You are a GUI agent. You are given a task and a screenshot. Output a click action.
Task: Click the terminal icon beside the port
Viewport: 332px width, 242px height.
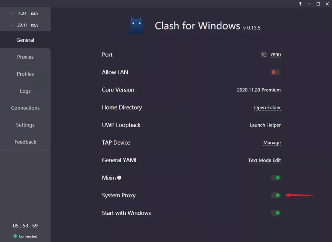tap(264, 55)
